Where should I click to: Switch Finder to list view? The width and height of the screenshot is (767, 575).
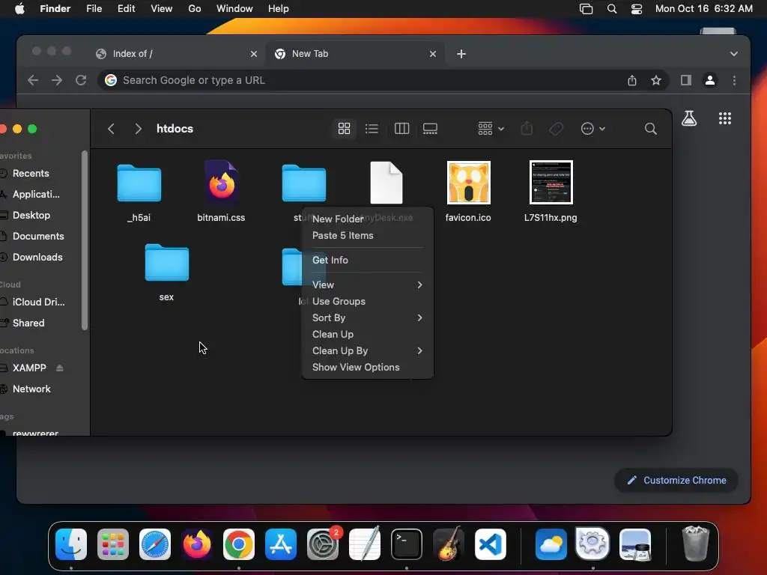pos(372,129)
